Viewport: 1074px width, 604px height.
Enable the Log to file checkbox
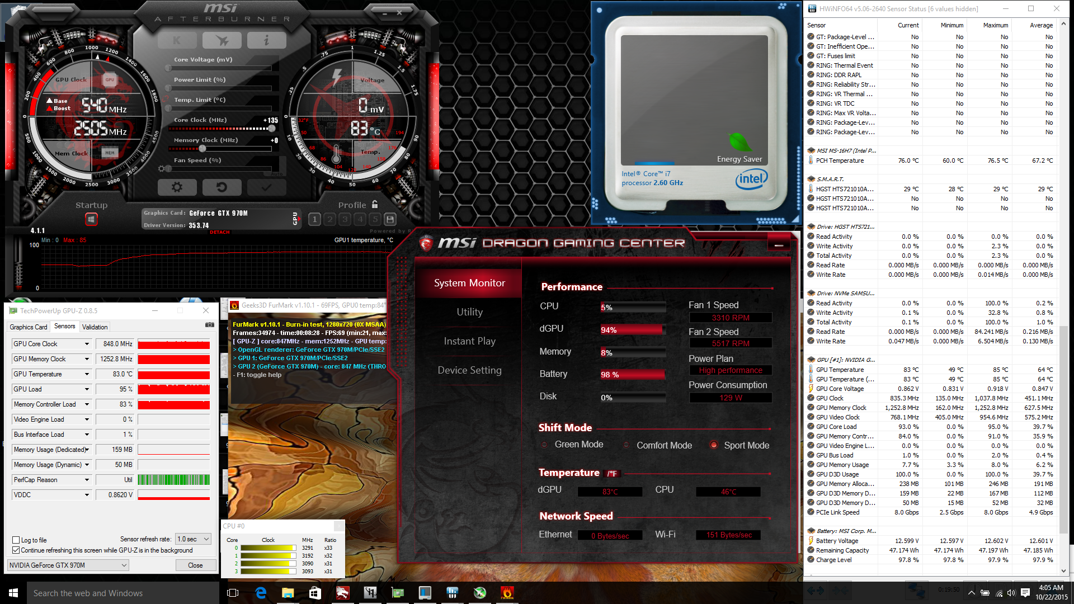click(x=16, y=540)
